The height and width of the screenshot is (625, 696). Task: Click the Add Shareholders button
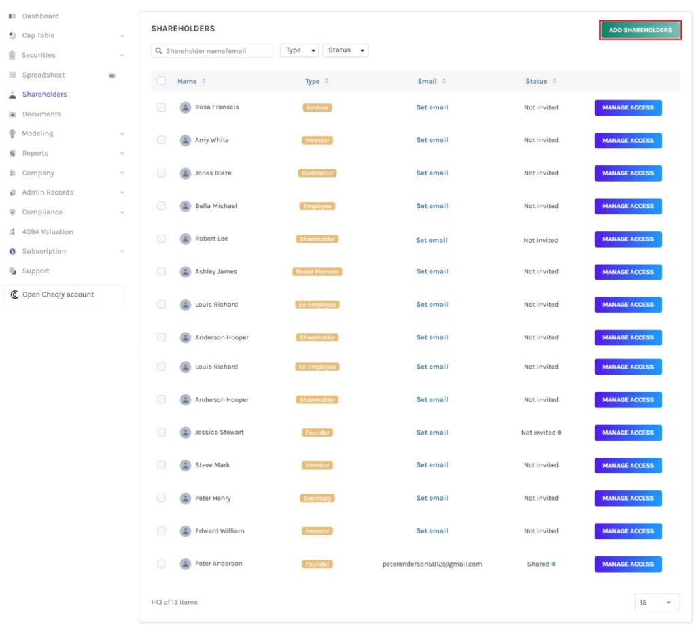(640, 30)
